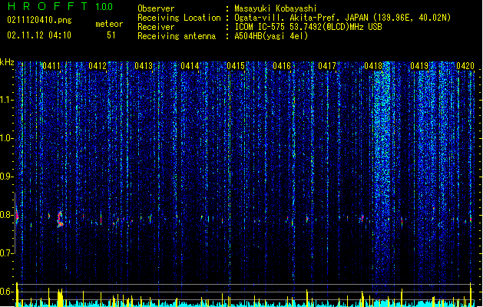Click the kHz axis unit label
The height and width of the screenshot is (307, 483).
tap(7, 62)
